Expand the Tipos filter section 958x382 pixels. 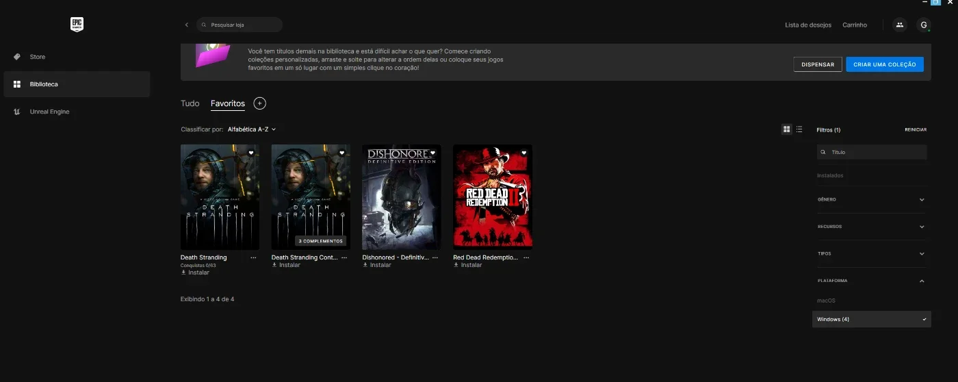pos(872,253)
